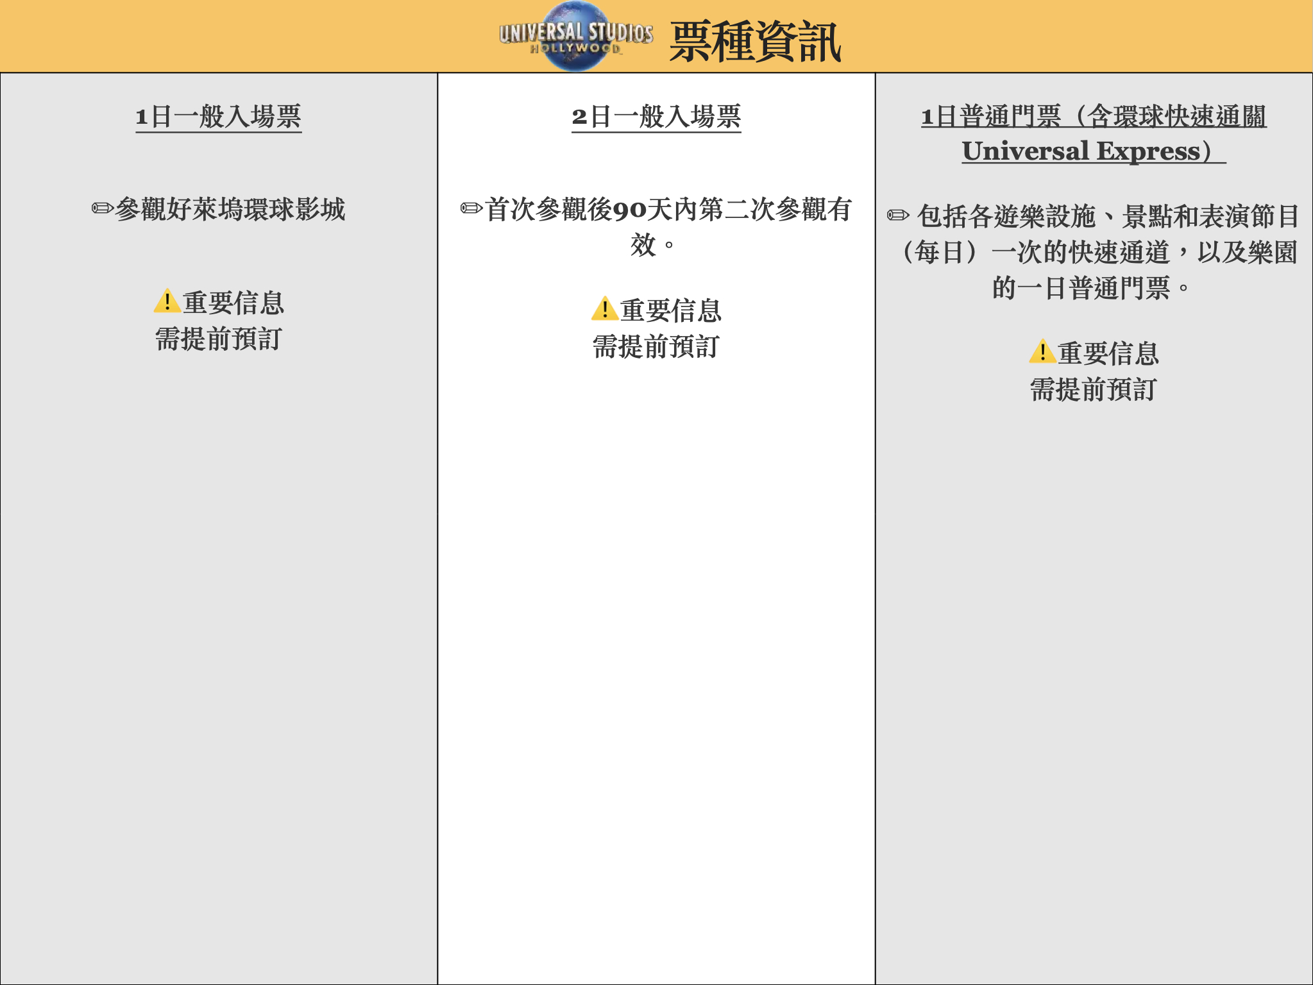Click 重要信息 in the 1日一般入場票 column
This screenshot has height=985, width=1313.
[233, 302]
